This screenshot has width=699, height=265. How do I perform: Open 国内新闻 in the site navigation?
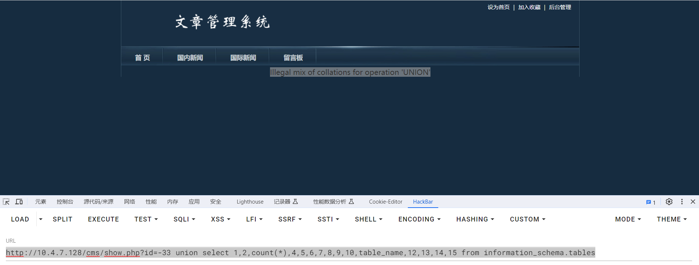(190, 58)
